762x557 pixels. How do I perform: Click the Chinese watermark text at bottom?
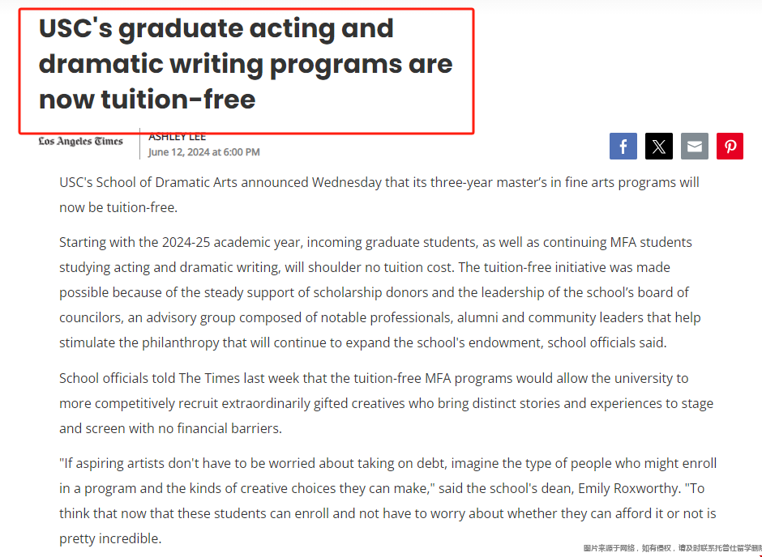click(x=672, y=548)
